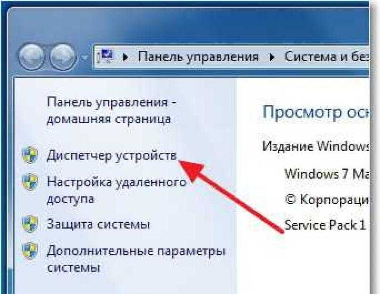Select the Панель управления breadcrumb
Viewport: 380px width, 294px height.
click(x=198, y=57)
